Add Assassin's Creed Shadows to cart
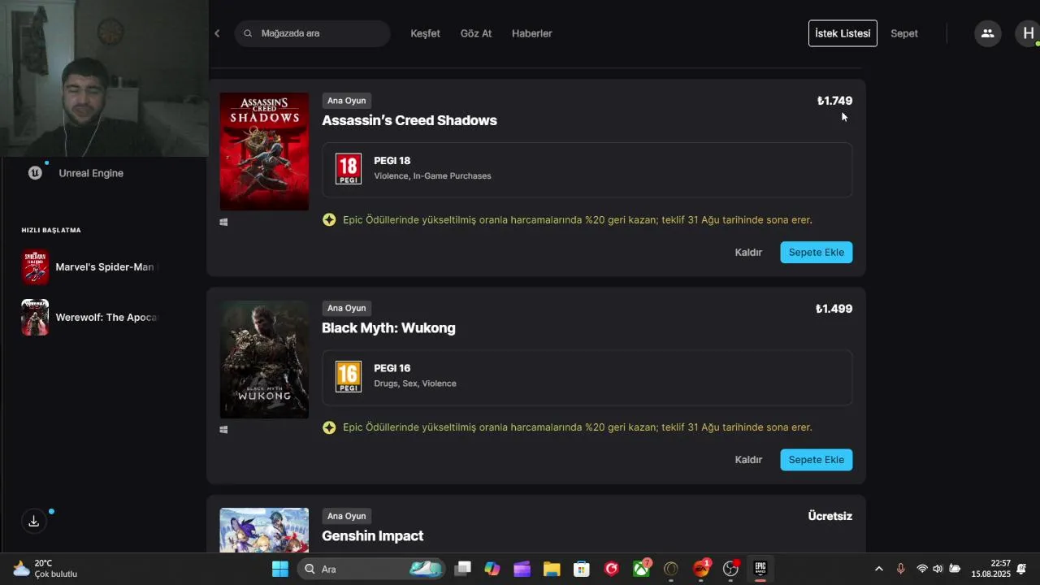The width and height of the screenshot is (1040, 585). pos(817,252)
